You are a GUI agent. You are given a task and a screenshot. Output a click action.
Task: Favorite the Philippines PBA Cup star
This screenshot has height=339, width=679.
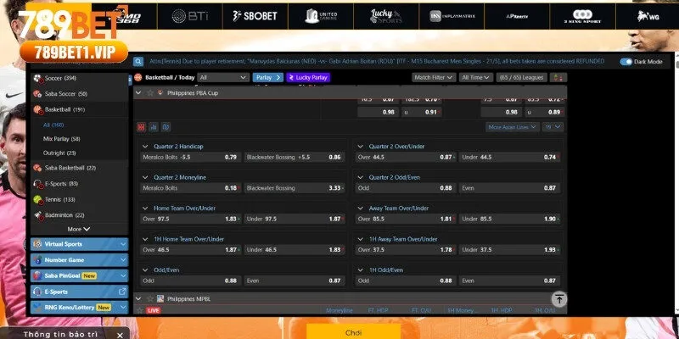(x=150, y=93)
